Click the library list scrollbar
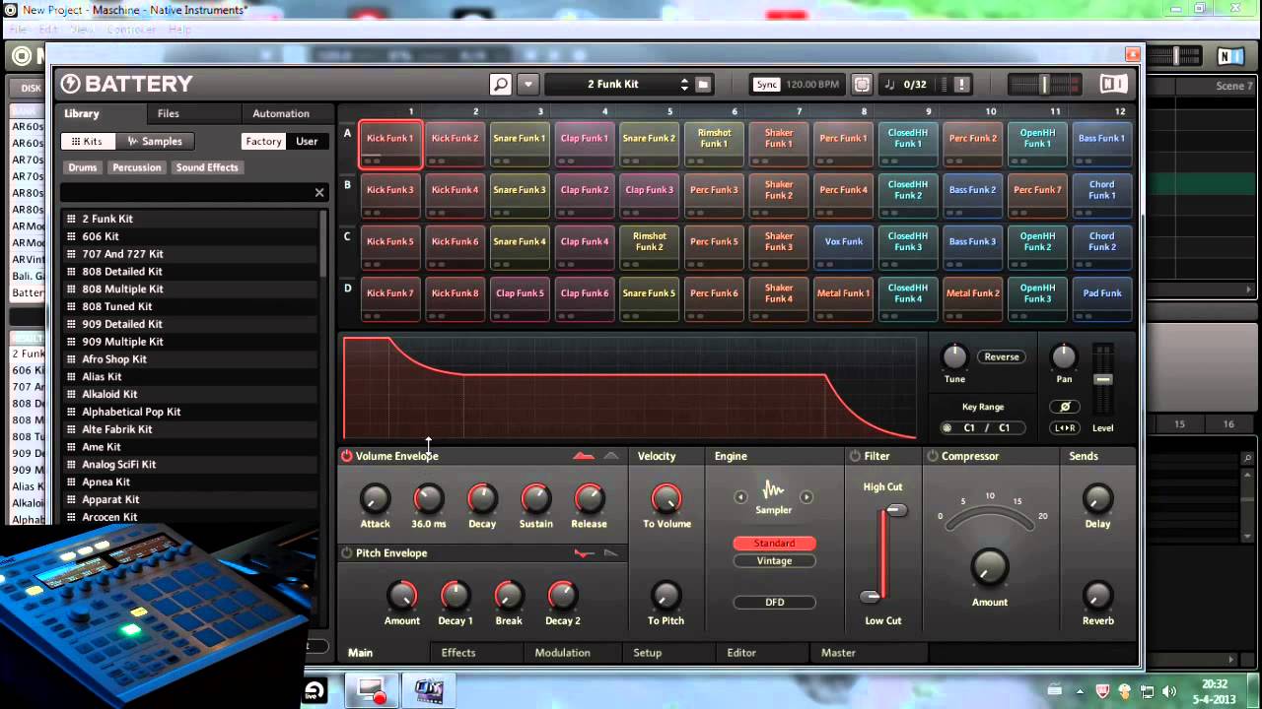Image resolution: width=1262 pixels, height=709 pixels. (324, 244)
